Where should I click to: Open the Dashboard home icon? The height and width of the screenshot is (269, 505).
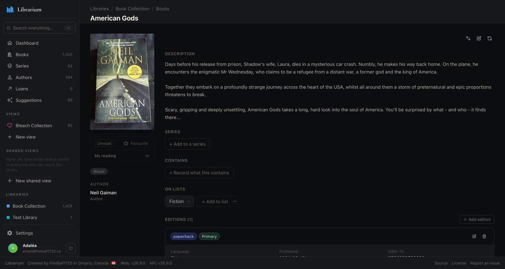coord(10,43)
